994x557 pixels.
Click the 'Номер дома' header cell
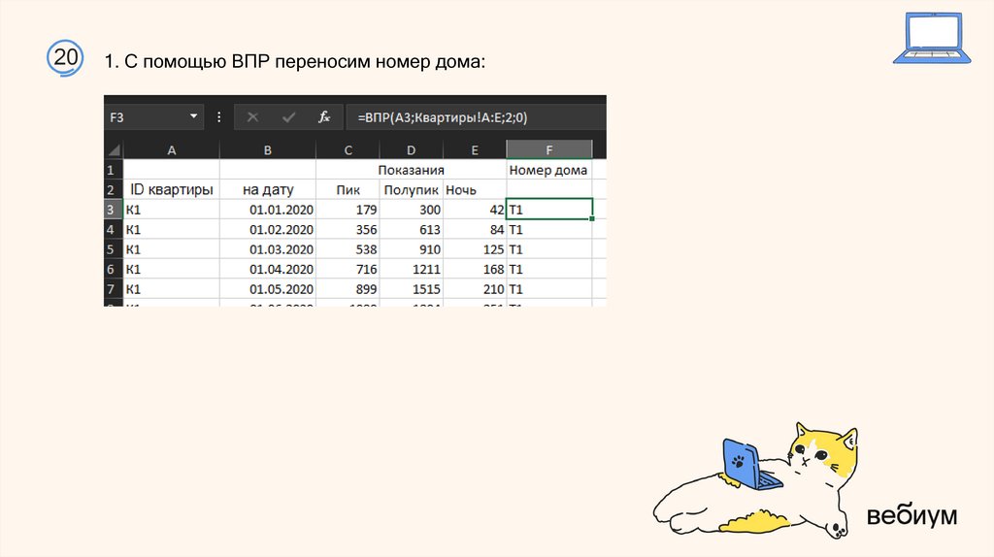pyautogui.click(x=549, y=170)
